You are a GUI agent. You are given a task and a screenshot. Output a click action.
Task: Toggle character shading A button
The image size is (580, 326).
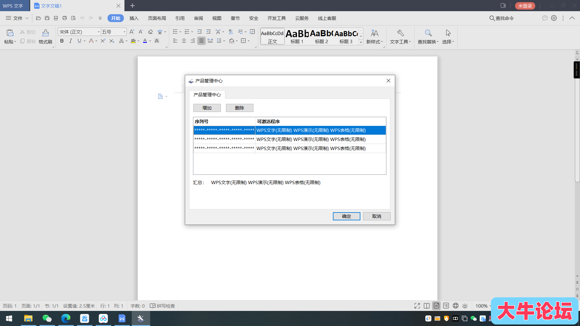point(157,41)
